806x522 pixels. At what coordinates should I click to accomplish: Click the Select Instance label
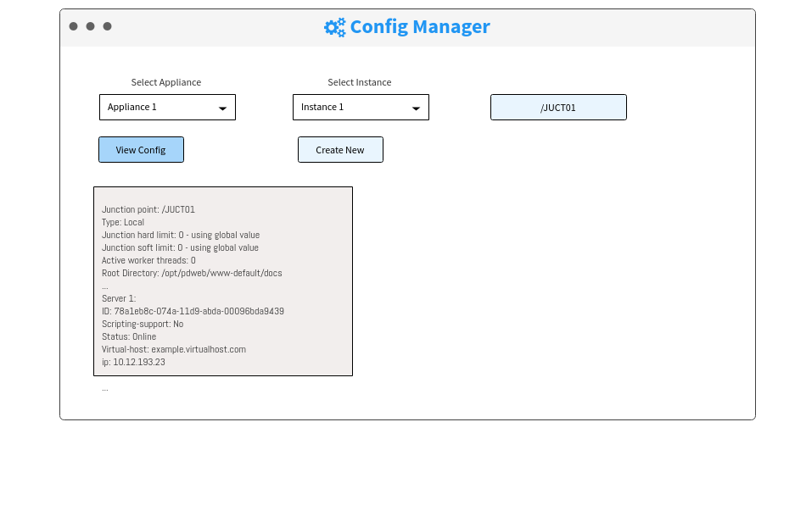coord(360,82)
